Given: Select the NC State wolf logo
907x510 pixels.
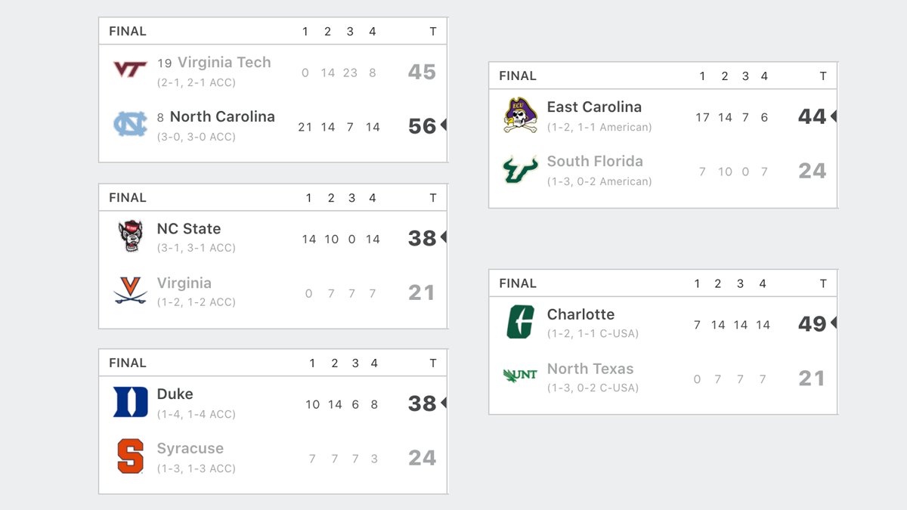Looking at the screenshot, I should [x=131, y=236].
